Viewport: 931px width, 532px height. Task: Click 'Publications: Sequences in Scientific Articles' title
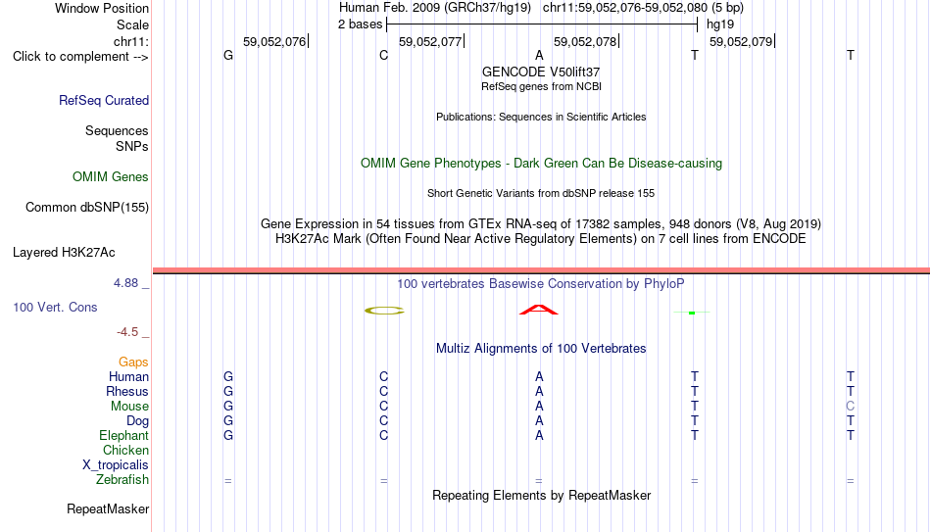click(541, 117)
